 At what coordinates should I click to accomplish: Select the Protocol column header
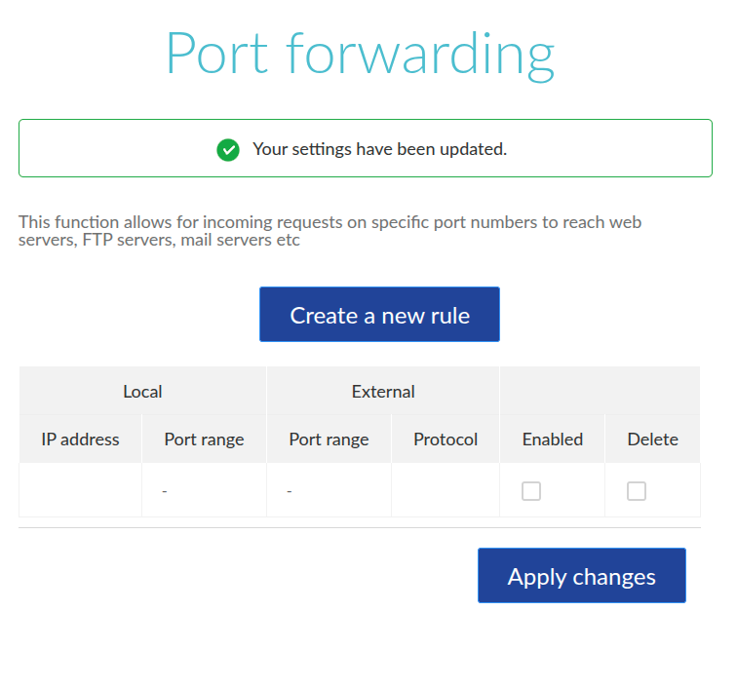click(x=446, y=440)
